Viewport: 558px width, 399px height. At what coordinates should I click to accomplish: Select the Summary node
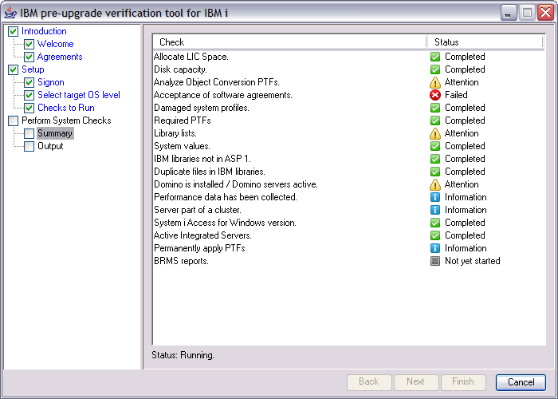pyautogui.click(x=55, y=133)
